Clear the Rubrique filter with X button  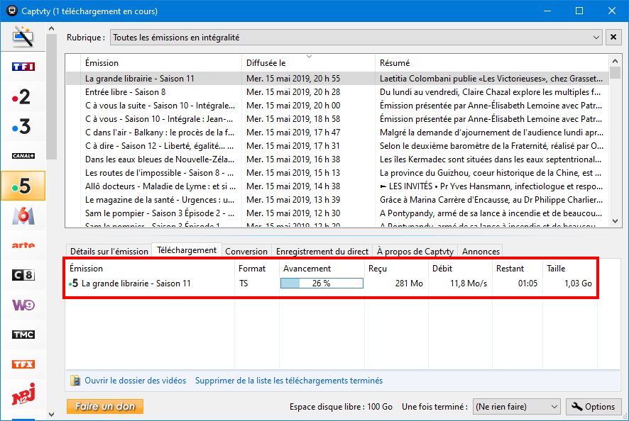(x=613, y=38)
